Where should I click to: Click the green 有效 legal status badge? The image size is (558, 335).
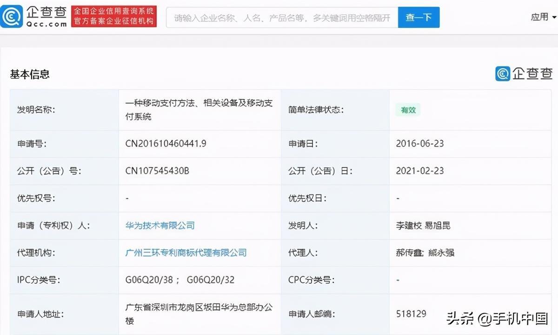pyautogui.click(x=408, y=110)
